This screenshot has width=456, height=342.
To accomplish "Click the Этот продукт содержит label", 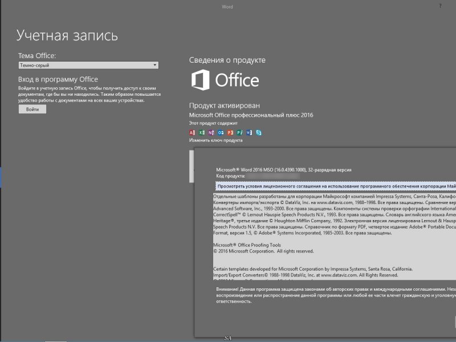I will (x=213, y=123).
